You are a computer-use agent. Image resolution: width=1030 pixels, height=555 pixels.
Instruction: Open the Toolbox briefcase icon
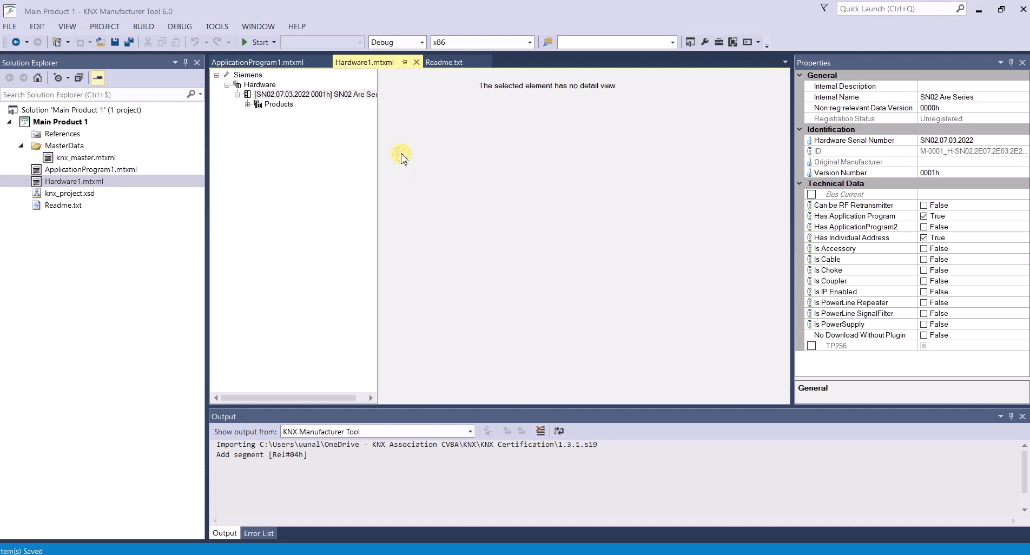pos(718,42)
